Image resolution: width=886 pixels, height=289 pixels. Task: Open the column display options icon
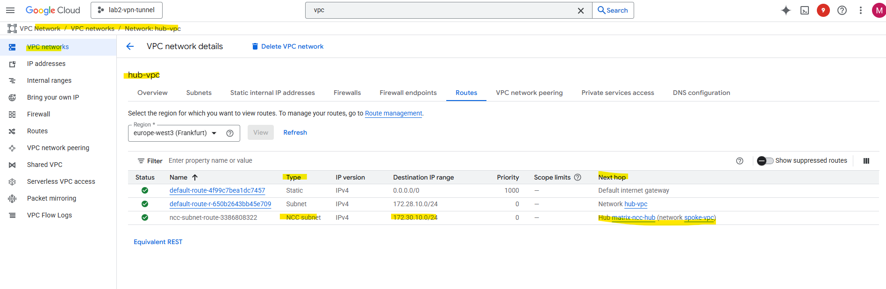[866, 161]
